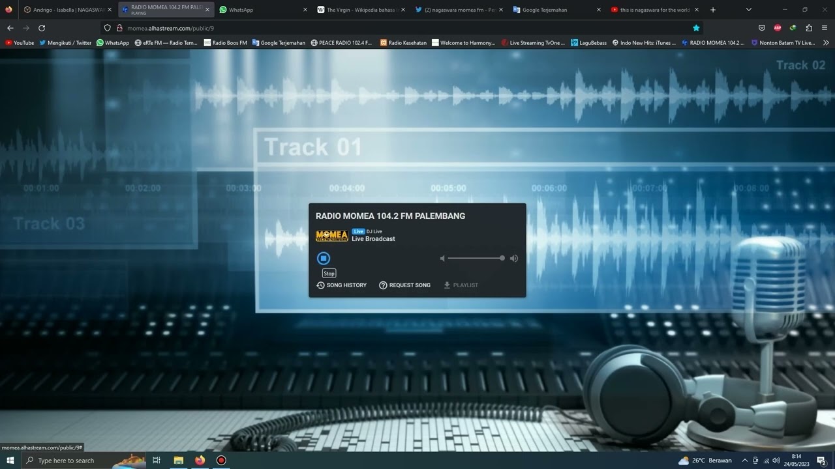Open a new browser tab
The image size is (835, 469).
(713, 10)
